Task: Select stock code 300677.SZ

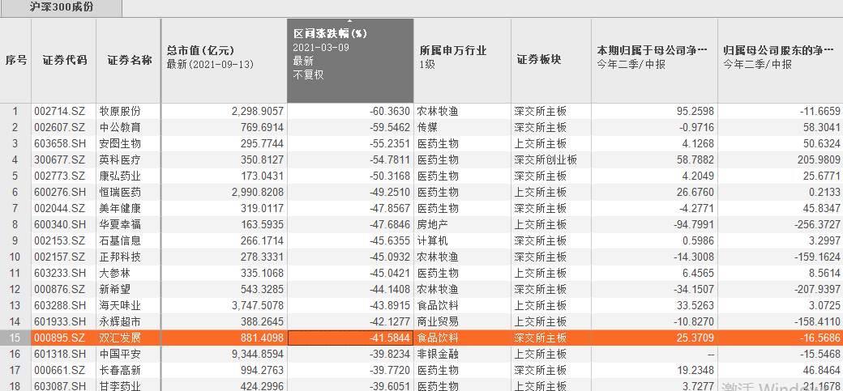Action: coord(64,159)
